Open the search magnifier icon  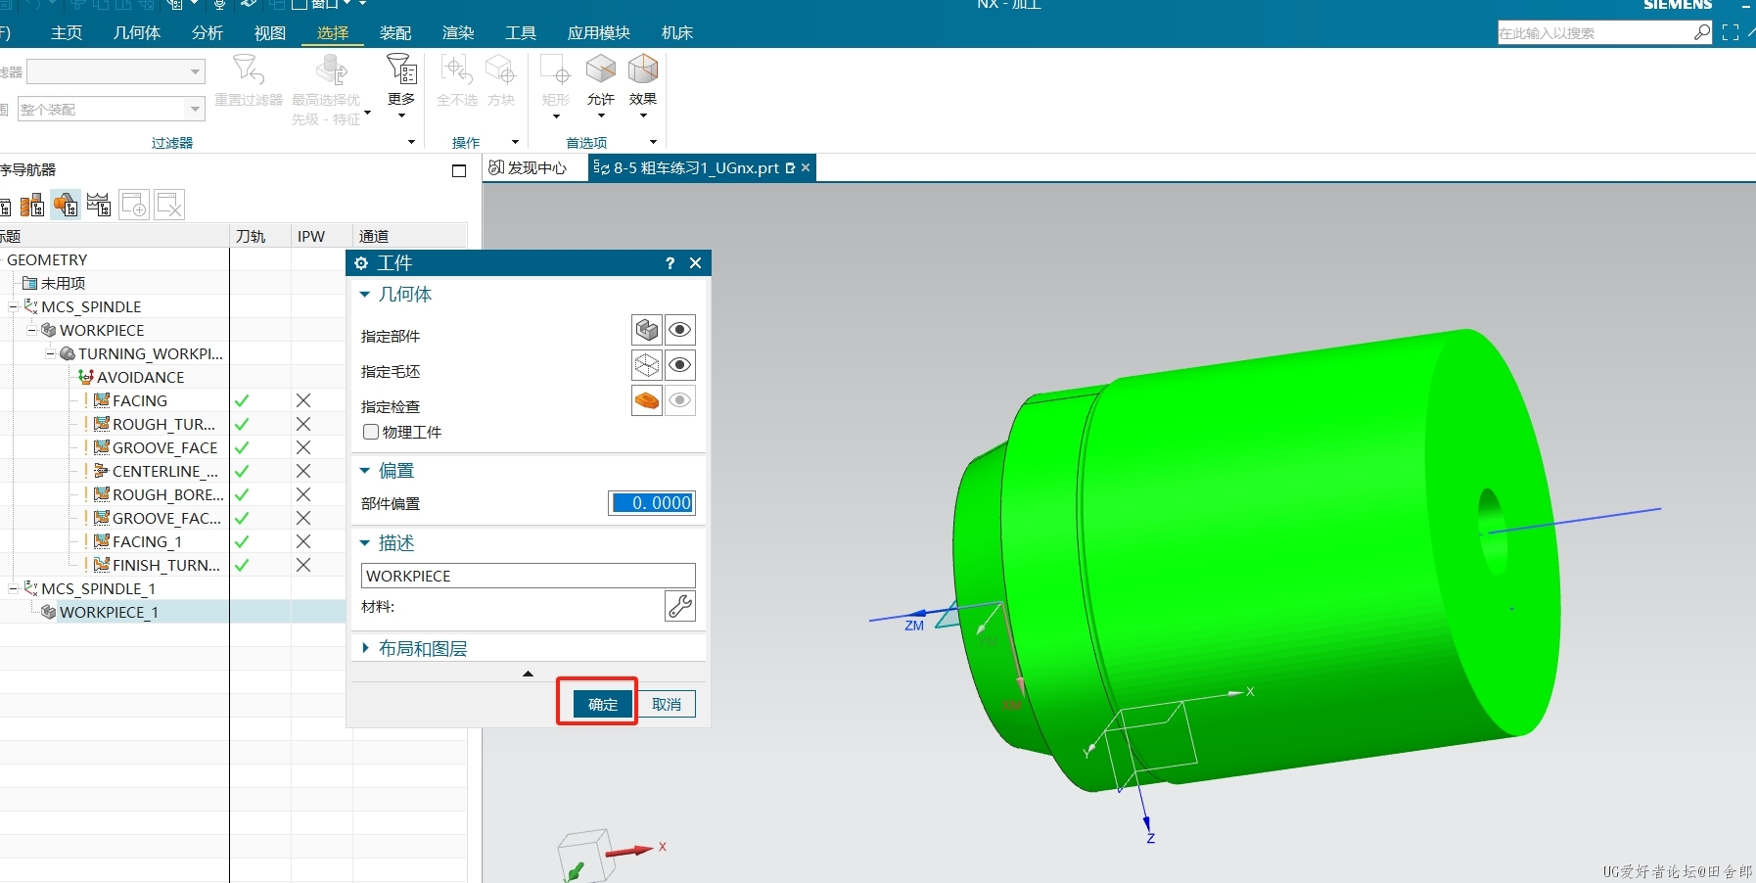click(x=1702, y=32)
